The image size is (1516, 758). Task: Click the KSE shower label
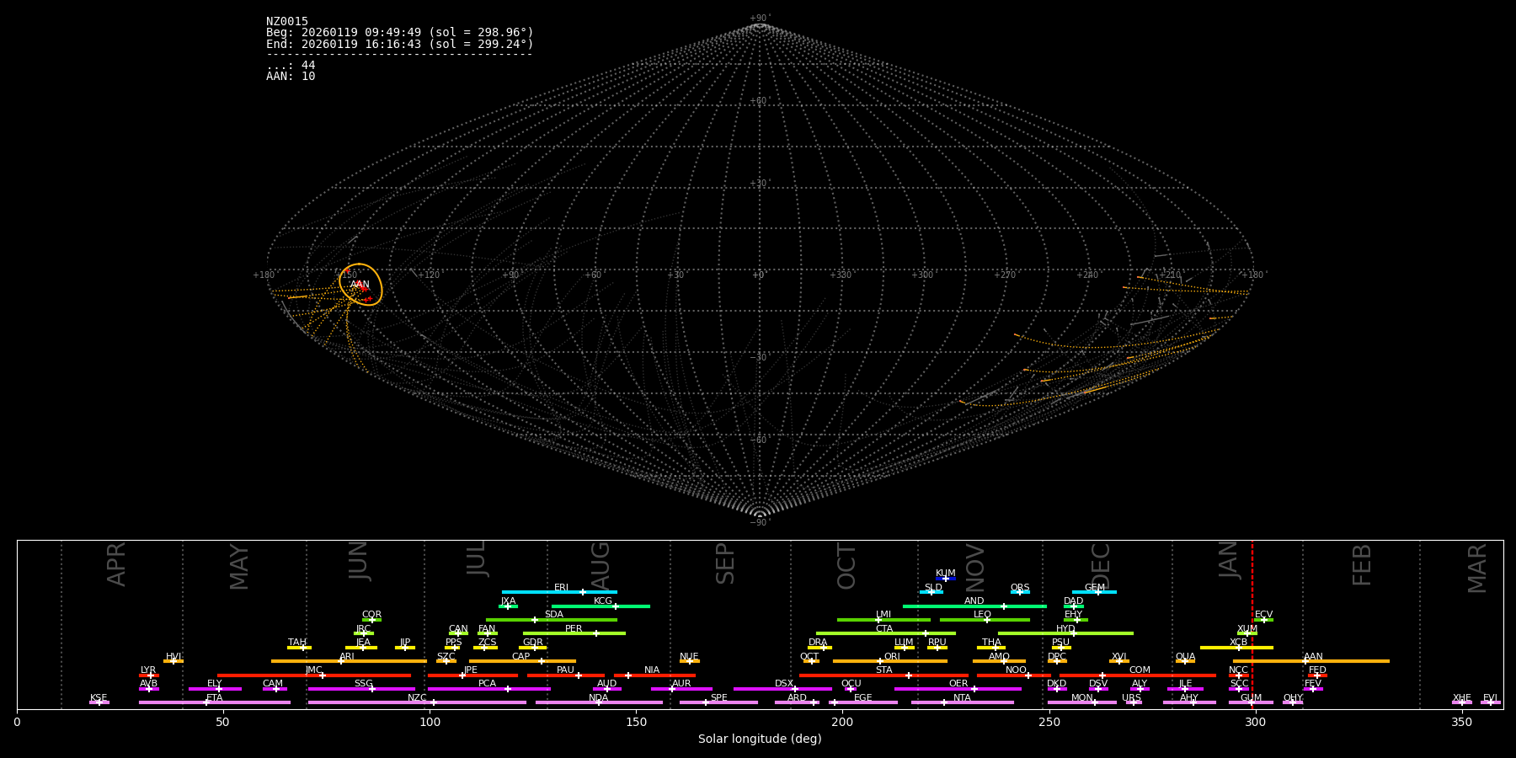99,698
